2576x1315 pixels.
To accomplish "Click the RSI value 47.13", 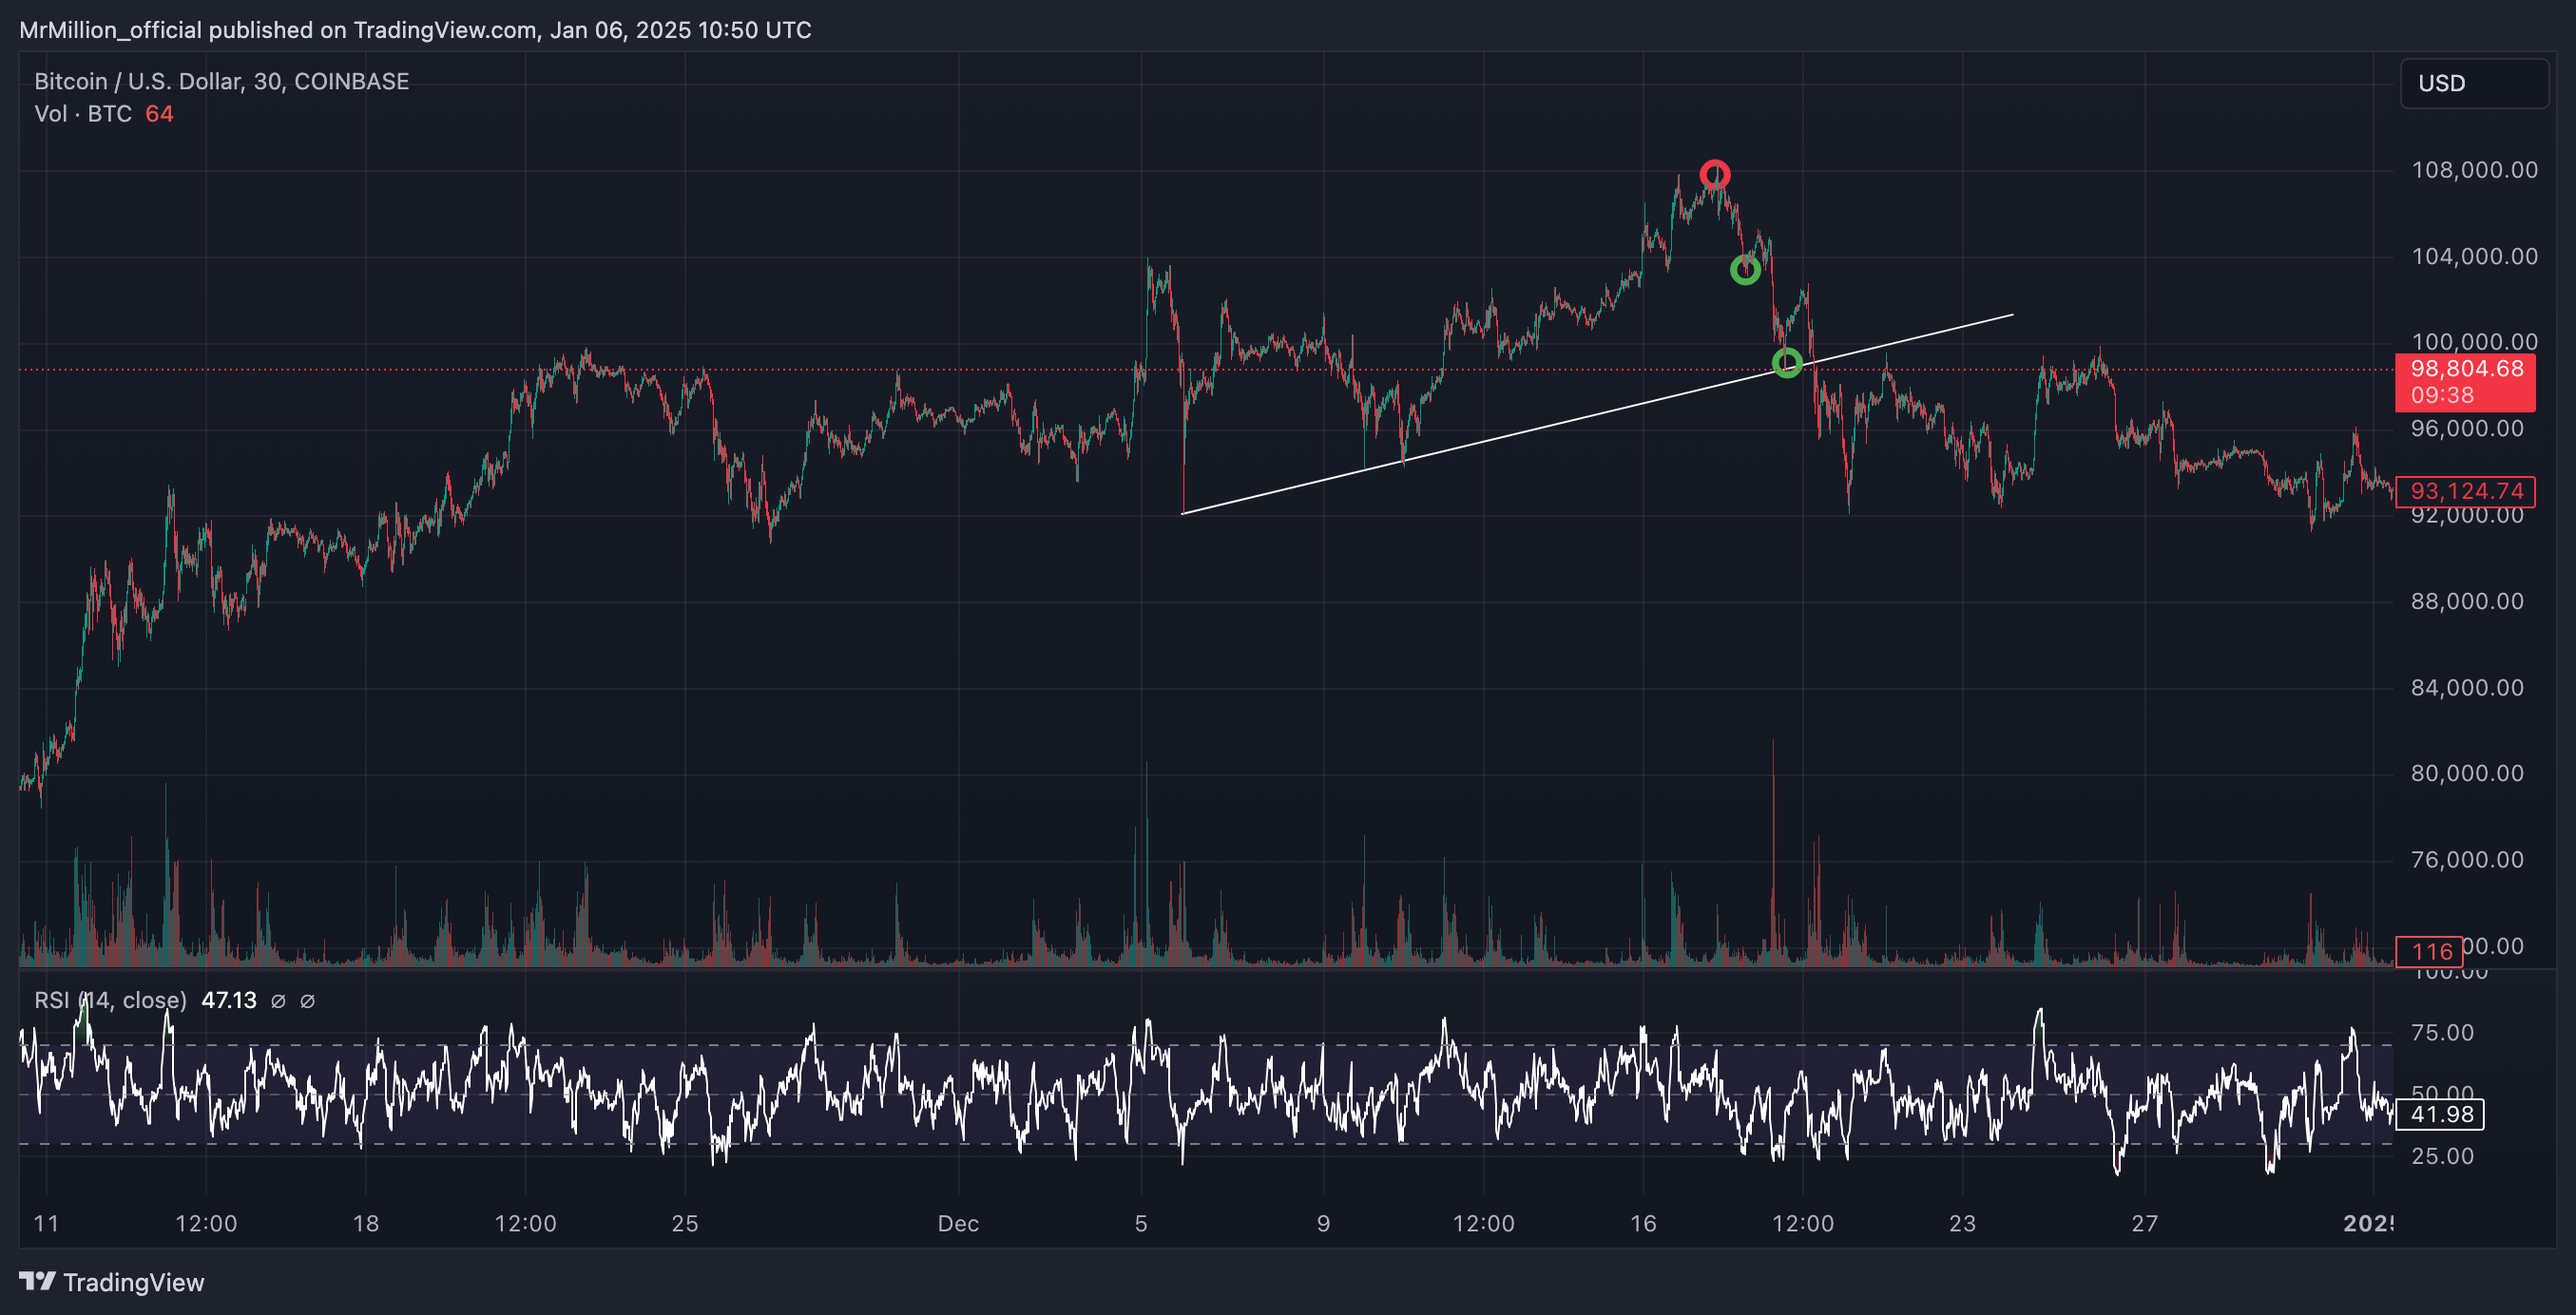I will [229, 1001].
